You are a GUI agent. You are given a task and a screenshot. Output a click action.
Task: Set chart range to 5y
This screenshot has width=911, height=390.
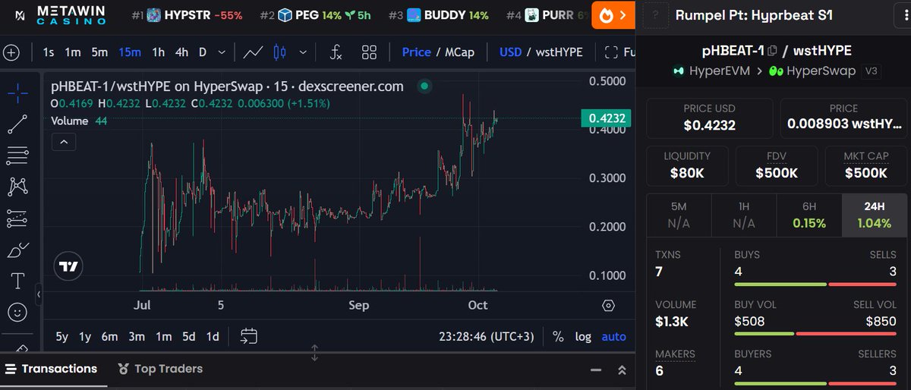(x=62, y=336)
